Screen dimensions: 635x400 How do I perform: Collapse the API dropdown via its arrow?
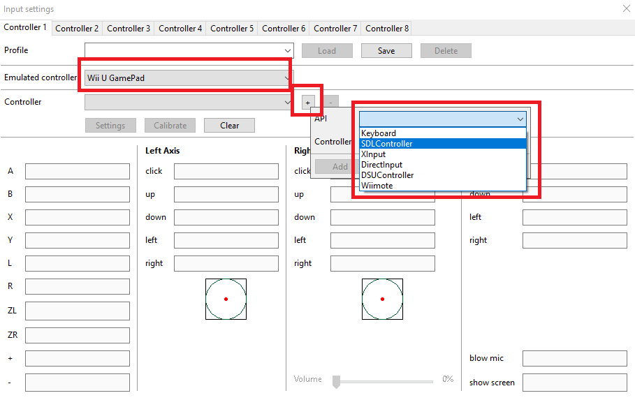tap(520, 119)
